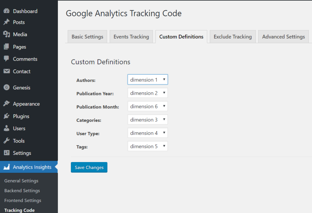Open the User Type dimension dropdown

click(x=148, y=133)
